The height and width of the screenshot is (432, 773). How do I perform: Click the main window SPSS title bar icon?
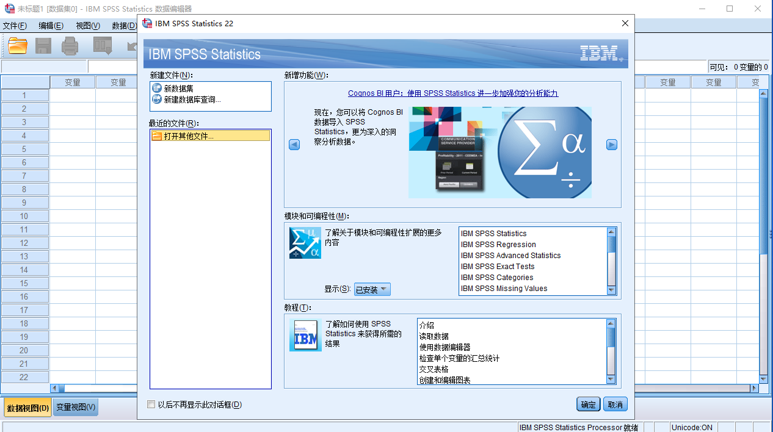(9, 9)
